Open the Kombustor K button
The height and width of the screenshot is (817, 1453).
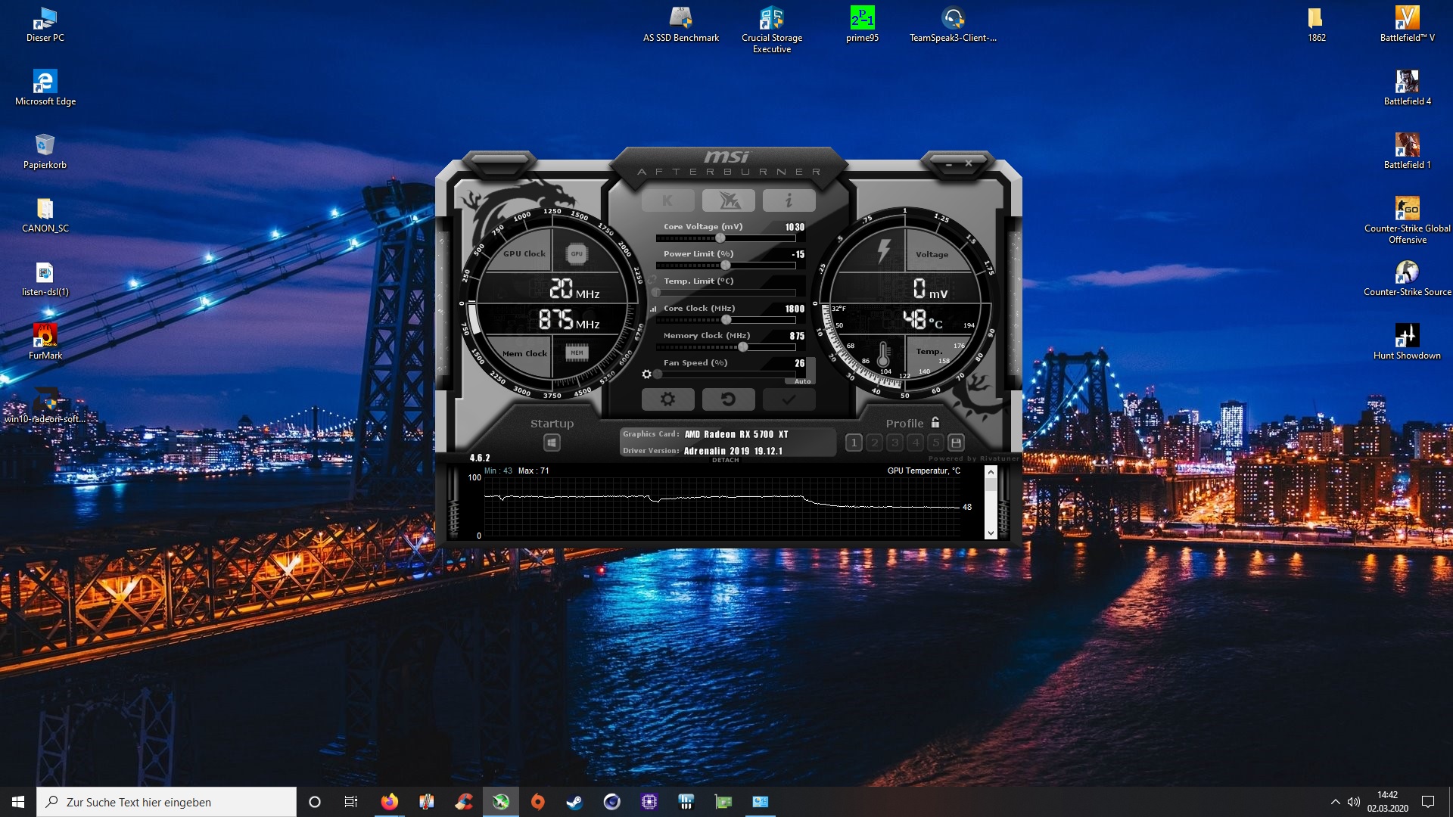tap(667, 200)
